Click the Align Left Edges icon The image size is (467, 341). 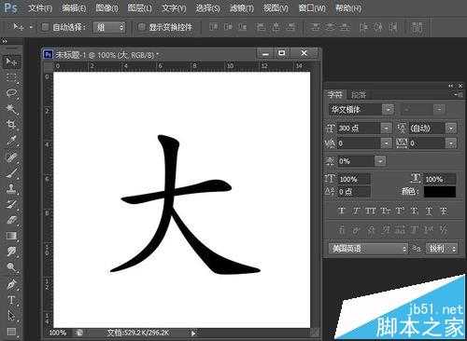[261, 27]
